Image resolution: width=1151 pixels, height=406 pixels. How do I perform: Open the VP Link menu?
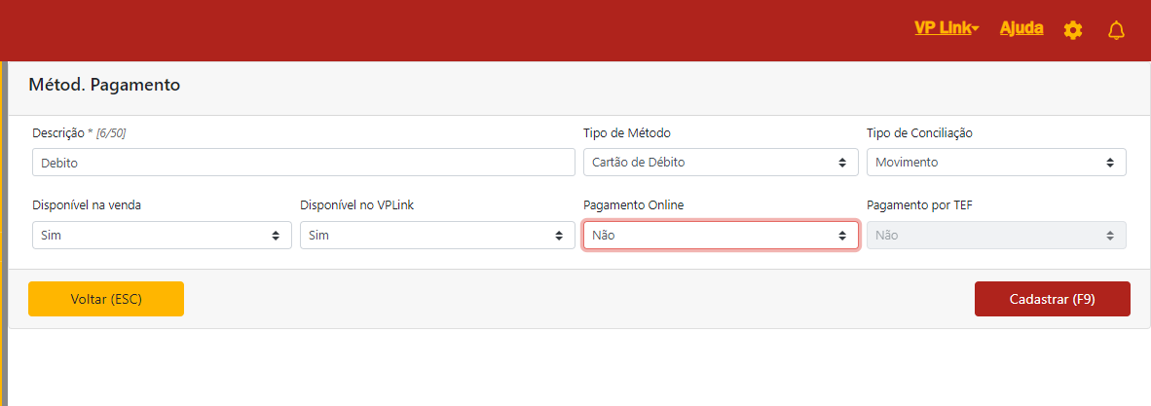click(x=946, y=28)
